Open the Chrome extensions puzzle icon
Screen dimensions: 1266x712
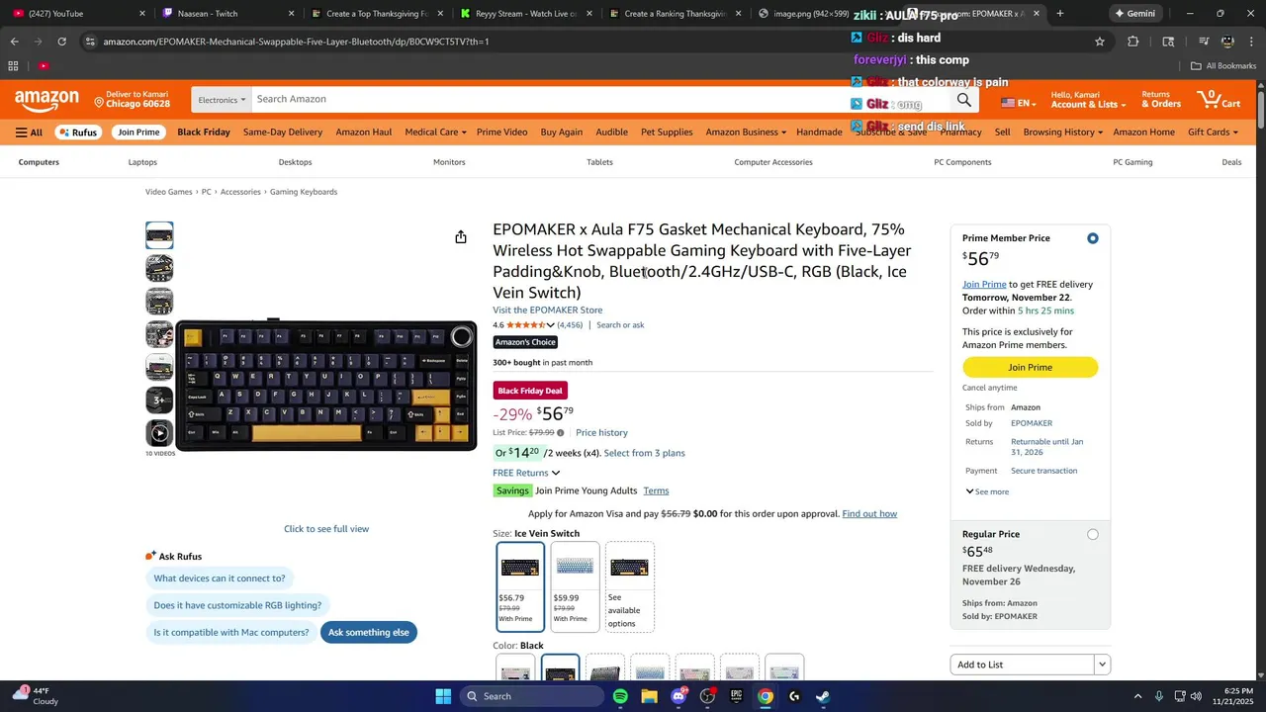1133,42
